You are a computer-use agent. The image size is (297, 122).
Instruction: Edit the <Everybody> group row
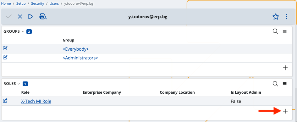pos(5,48)
